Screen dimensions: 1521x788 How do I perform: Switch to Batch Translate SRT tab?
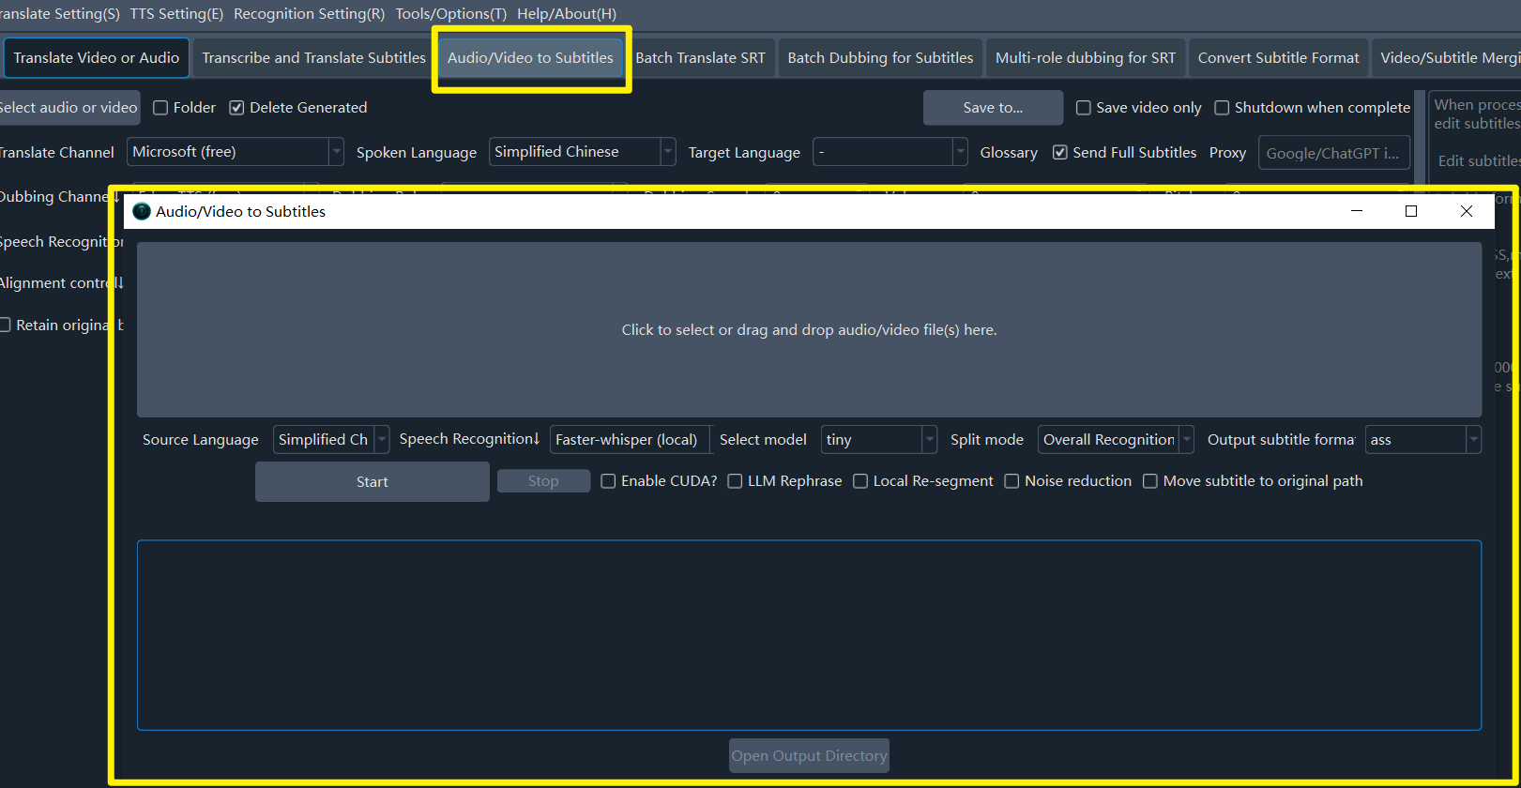(700, 58)
